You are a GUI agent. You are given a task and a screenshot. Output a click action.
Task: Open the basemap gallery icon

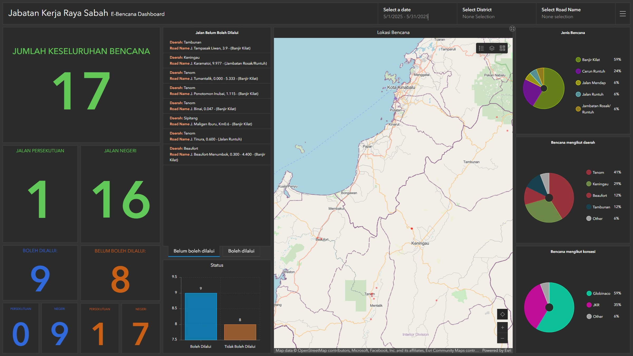pyautogui.click(x=502, y=48)
